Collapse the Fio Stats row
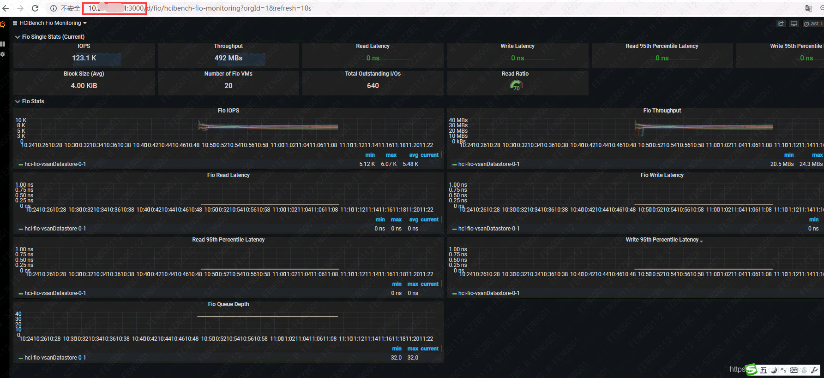The width and height of the screenshot is (824, 378). (30, 101)
